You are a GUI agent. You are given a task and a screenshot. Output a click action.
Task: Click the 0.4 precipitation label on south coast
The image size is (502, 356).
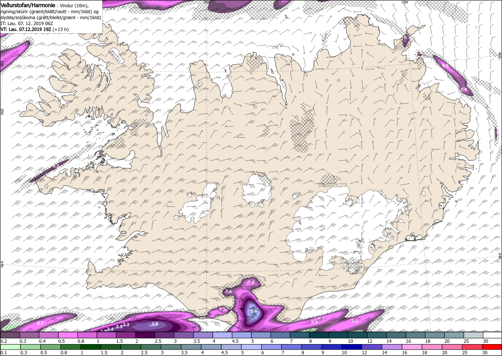point(228,292)
